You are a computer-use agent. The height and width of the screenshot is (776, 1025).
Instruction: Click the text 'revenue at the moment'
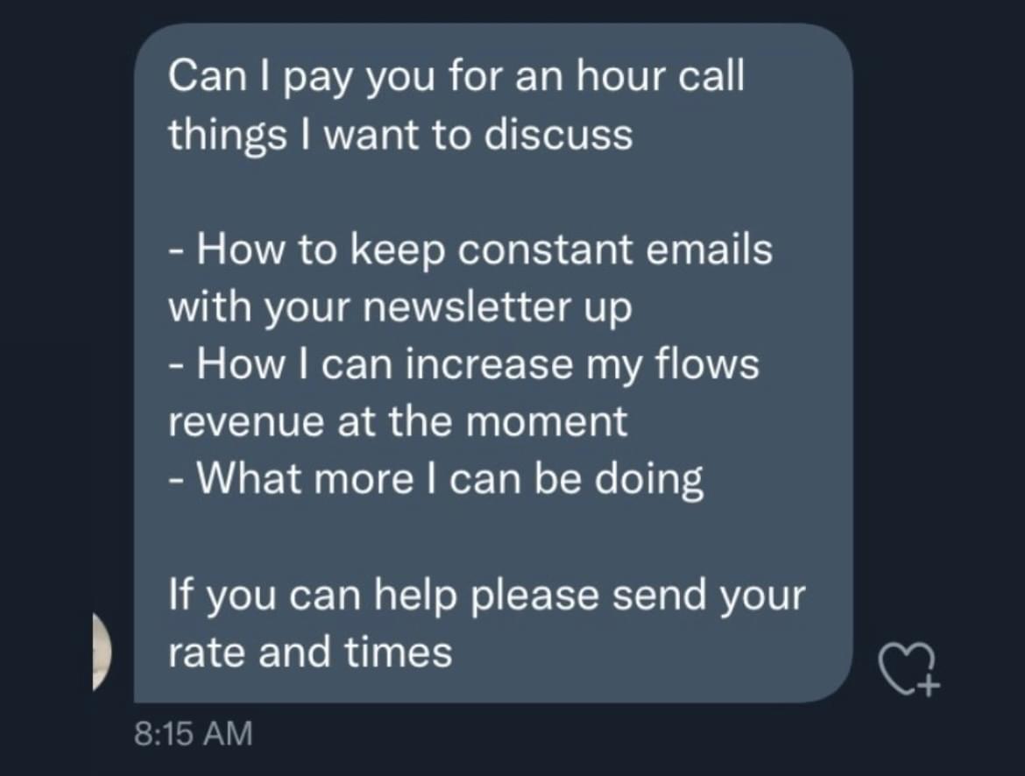398,421
